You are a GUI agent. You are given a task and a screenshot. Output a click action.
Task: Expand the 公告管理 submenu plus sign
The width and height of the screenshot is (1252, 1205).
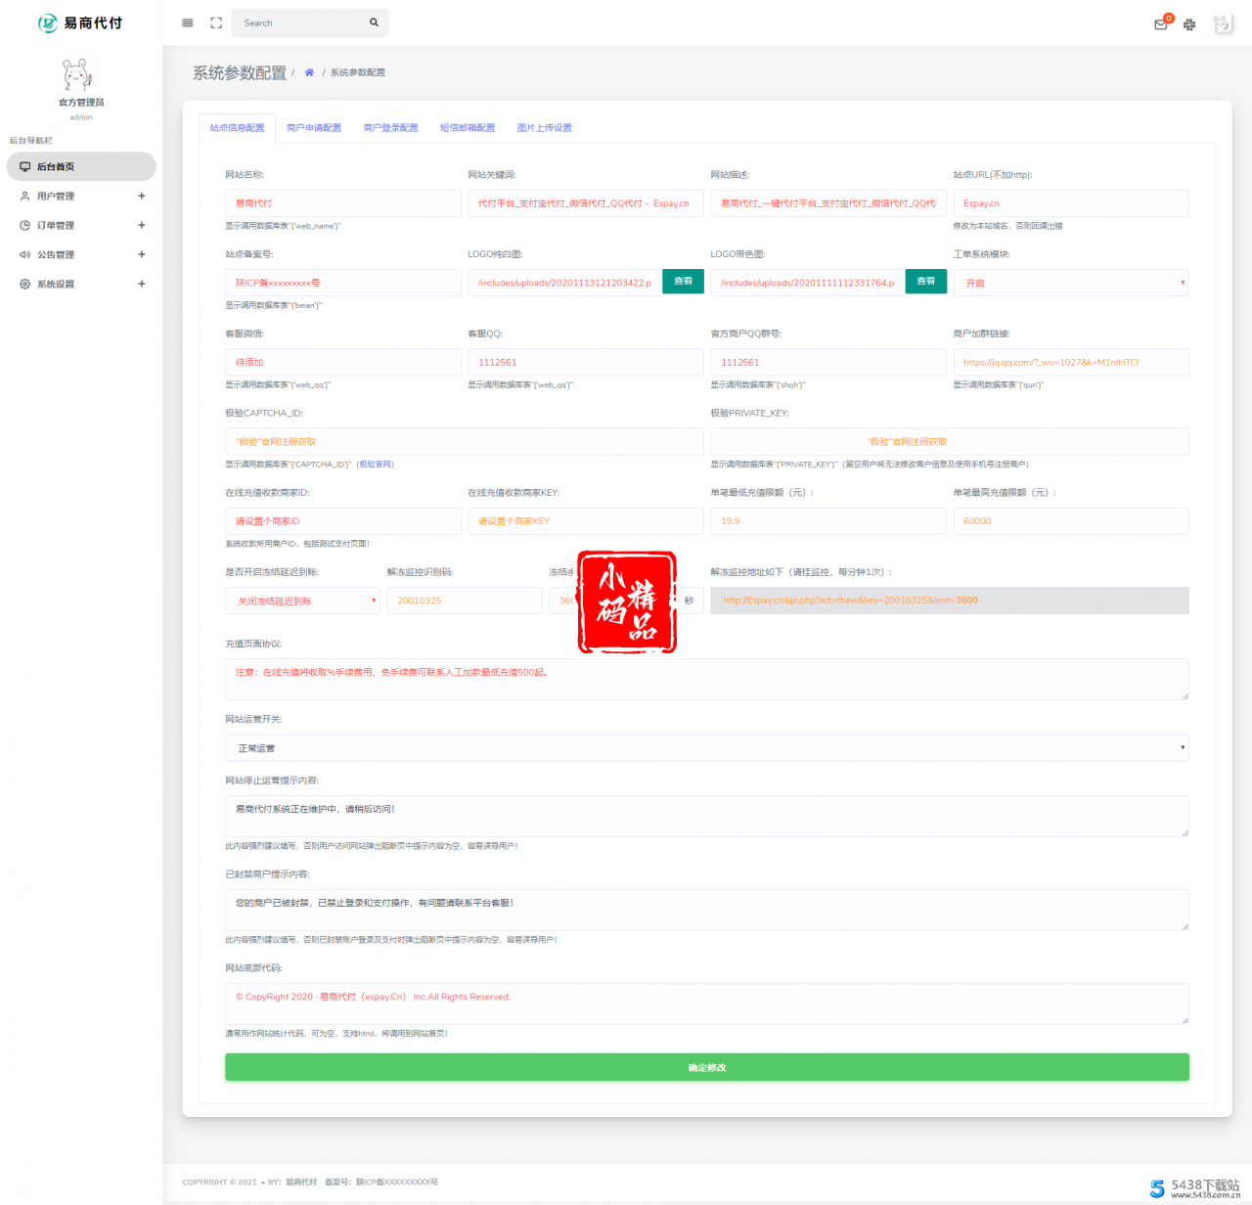pyautogui.click(x=142, y=255)
